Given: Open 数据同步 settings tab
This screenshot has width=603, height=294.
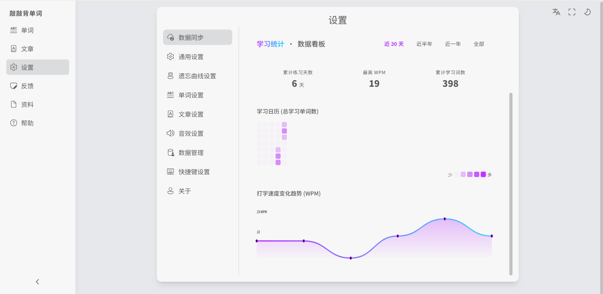Looking at the screenshot, I should tap(198, 37).
